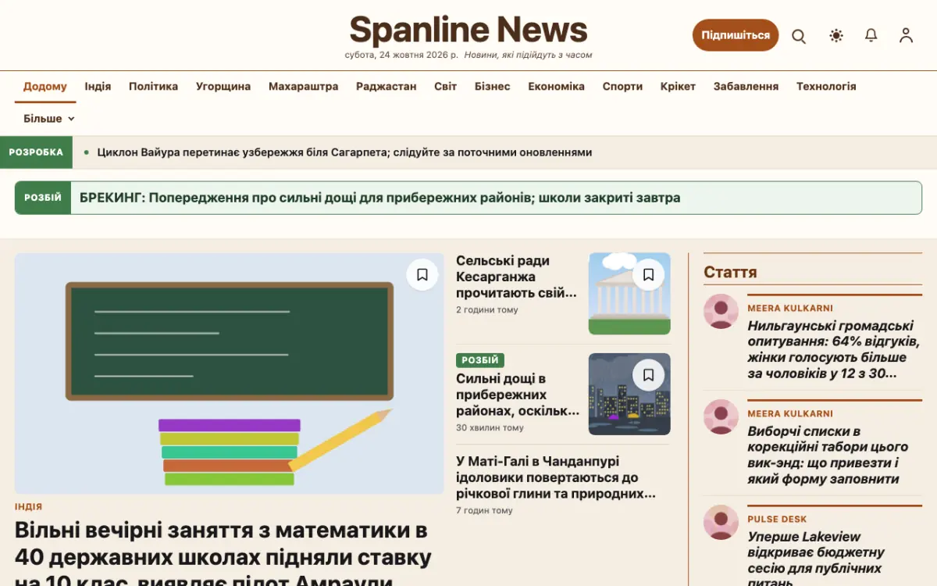Open the notifications bell icon
Image resolution: width=937 pixels, height=586 pixels.
coord(871,35)
